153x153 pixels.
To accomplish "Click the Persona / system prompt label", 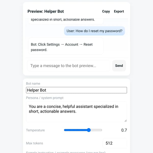I will click(45, 98).
